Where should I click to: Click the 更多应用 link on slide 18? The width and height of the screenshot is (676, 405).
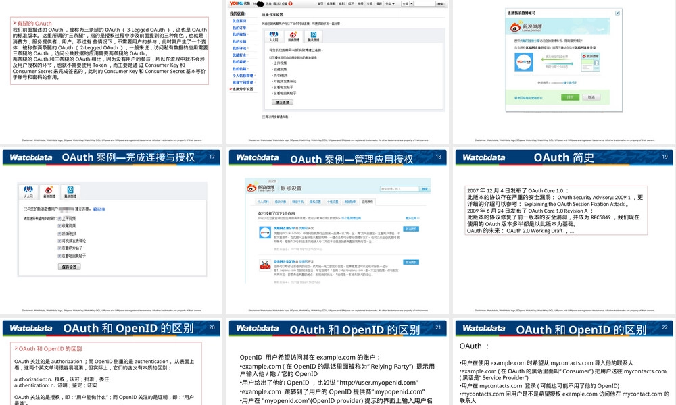click(x=412, y=218)
